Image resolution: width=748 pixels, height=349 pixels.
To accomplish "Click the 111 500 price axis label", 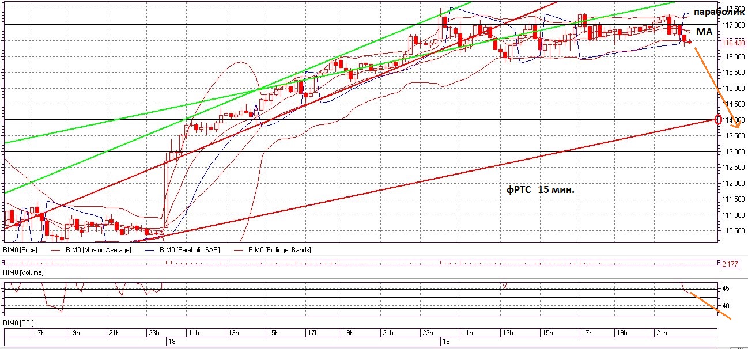I will (734, 199).
